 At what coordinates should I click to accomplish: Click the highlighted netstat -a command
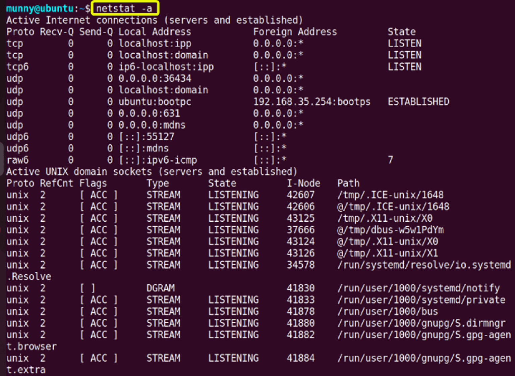125,8
